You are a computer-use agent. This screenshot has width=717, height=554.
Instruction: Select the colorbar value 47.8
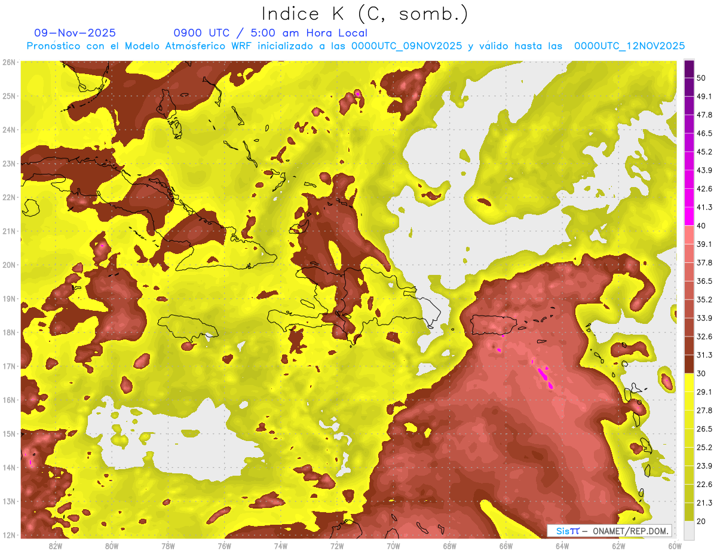(704, 115)
